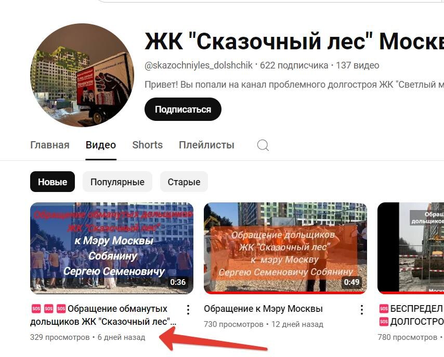Viewport: 444px width, 357px height.
Task: Open the 0:36 video thumbnail
Action: [112, 248]
